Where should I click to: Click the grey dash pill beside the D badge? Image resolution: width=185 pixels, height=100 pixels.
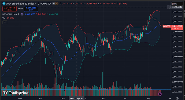point(54,4)
